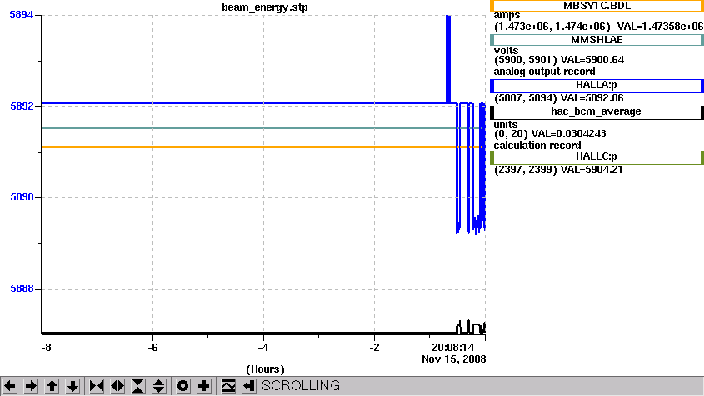
Task: Click the plus-sign toolbar button
Action: click(x=204, y=386)
